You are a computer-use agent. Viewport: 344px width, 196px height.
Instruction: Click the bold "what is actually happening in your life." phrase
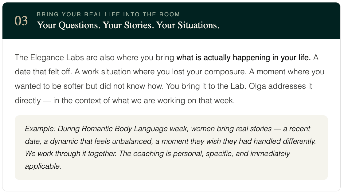[x=244, y=57]
